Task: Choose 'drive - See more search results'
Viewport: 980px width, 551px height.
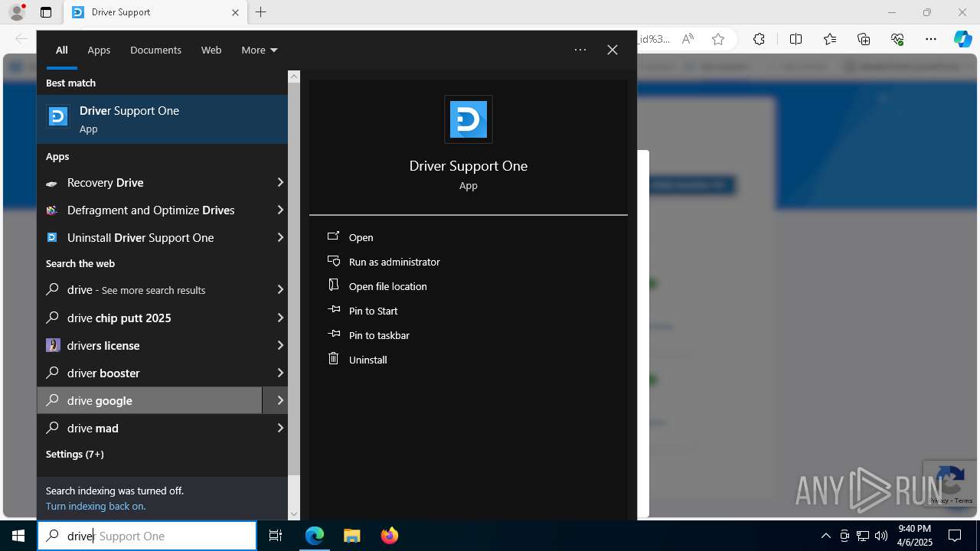Action: coord(150,290)
